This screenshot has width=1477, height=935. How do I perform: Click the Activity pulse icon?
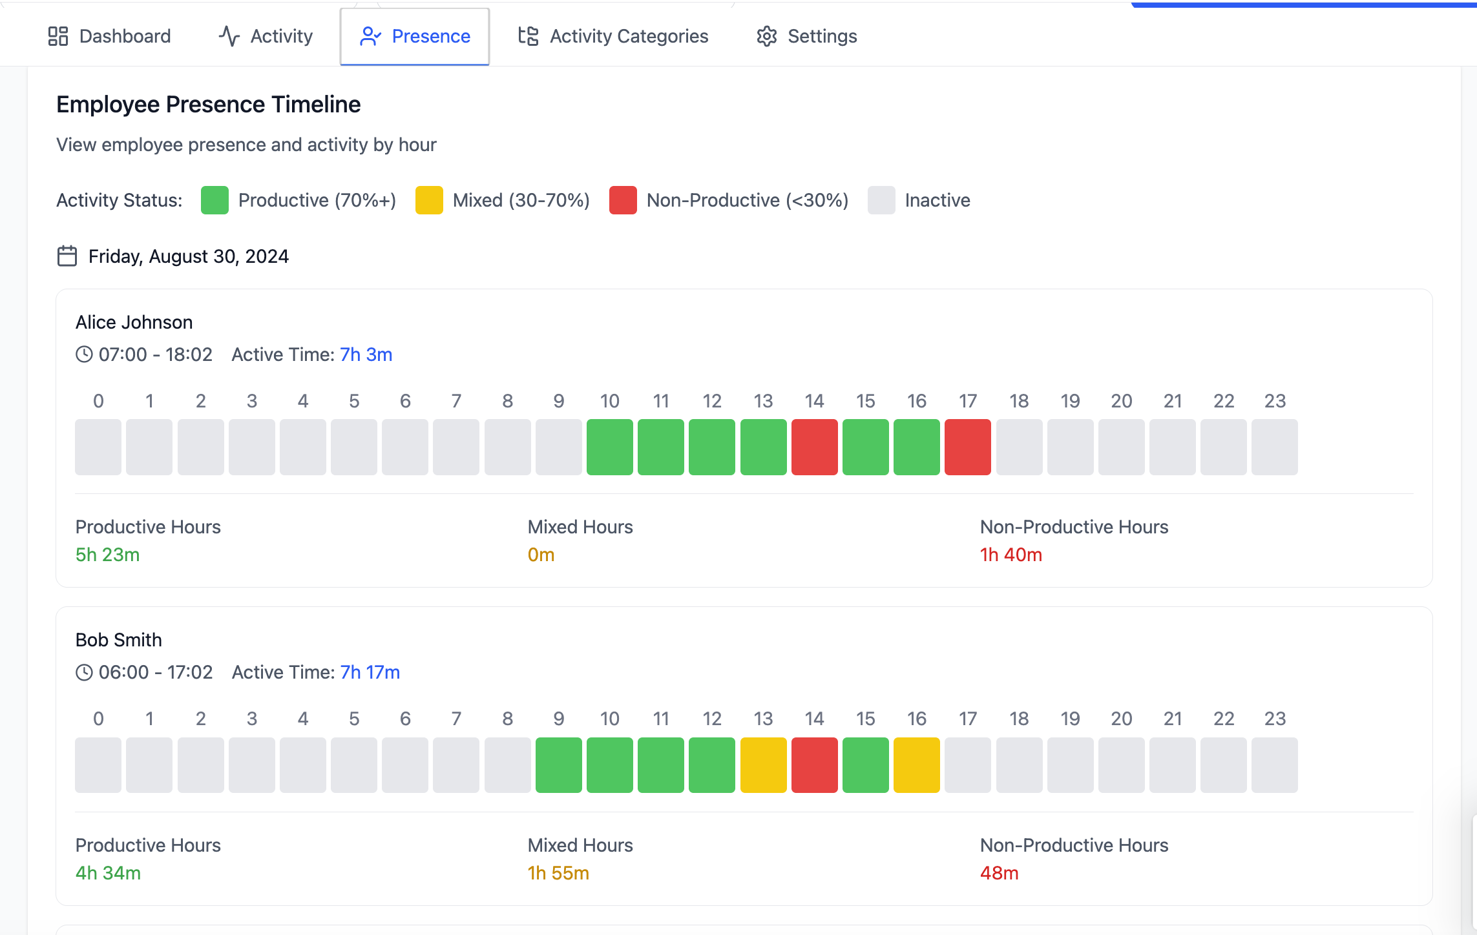[229, 36]
